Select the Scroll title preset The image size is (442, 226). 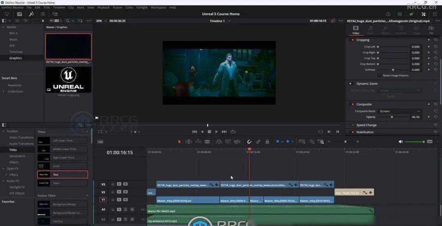(x=63, y=166)
